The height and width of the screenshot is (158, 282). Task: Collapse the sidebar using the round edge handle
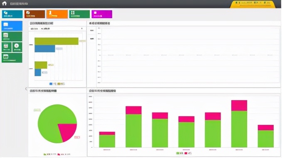pos(27,89)
